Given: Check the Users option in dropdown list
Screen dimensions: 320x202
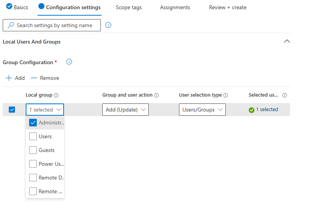Looking at the screenshot, I should pyautogui.click(x=33, y=136).
